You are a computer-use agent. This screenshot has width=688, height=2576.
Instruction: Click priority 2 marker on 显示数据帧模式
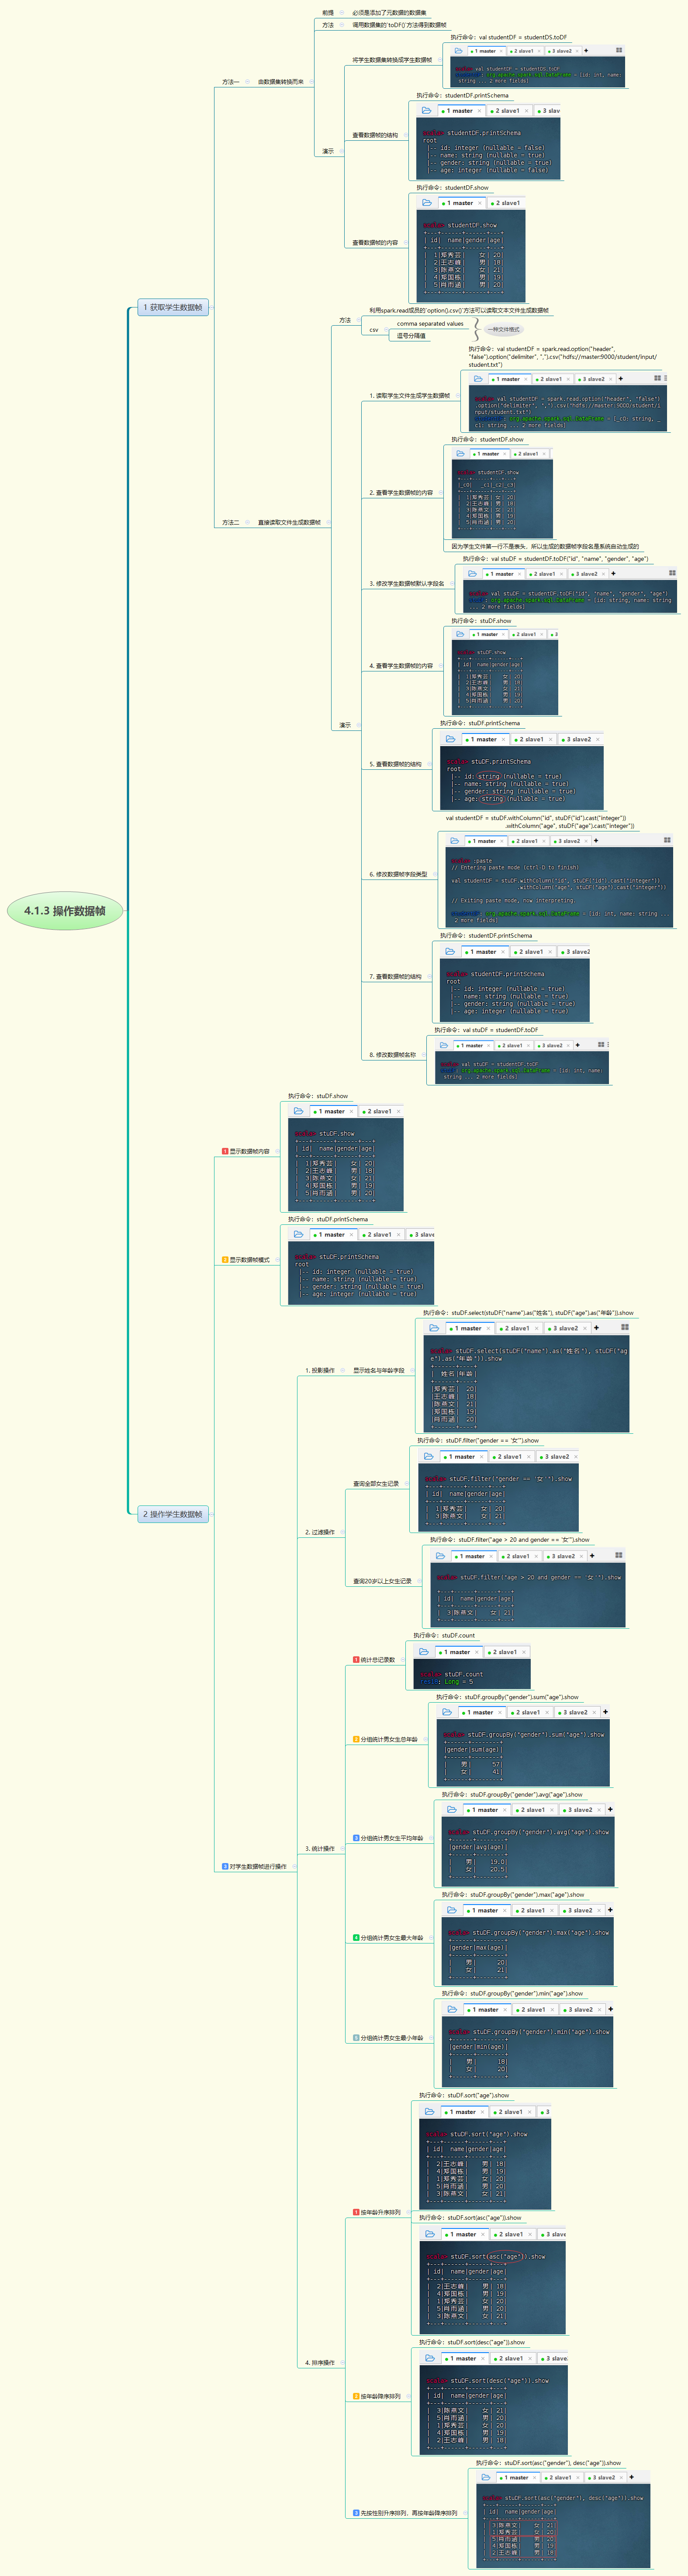(x=225, y=1260)
